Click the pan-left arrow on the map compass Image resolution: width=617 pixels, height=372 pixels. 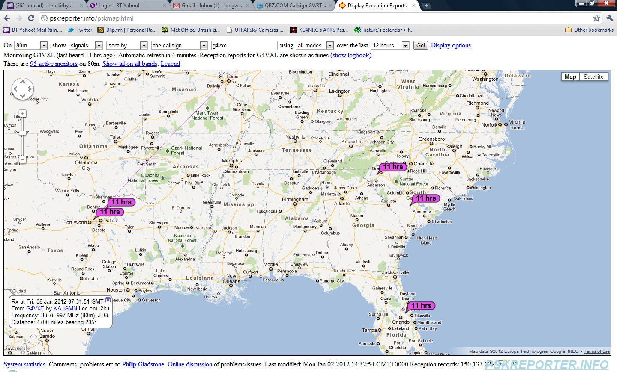(15, 89)
